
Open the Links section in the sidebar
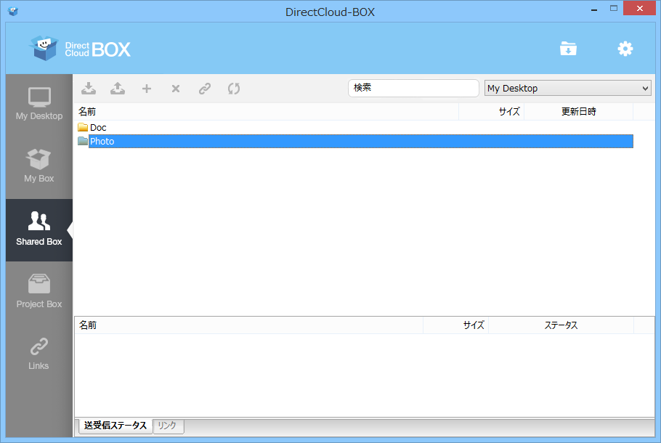pyautogui.click(x=38, y=349)
